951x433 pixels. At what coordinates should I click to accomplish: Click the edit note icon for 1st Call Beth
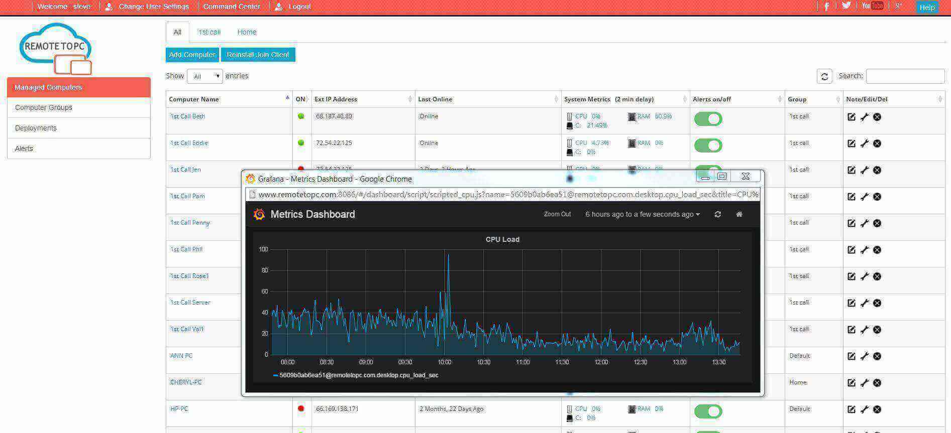tap(851, 117)
